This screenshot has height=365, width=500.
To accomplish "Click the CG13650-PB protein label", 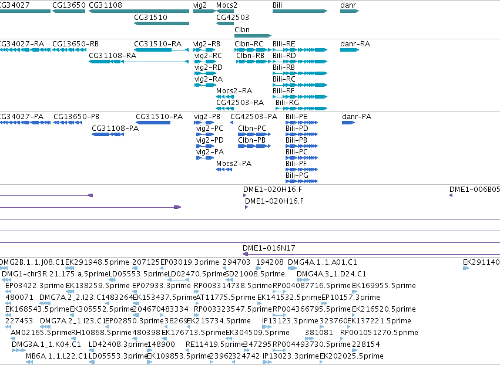I will pyautogui.click(x=76, y=117).
